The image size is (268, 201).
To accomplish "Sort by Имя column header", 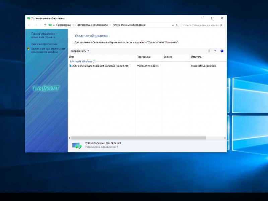I will tap(102, 57).
